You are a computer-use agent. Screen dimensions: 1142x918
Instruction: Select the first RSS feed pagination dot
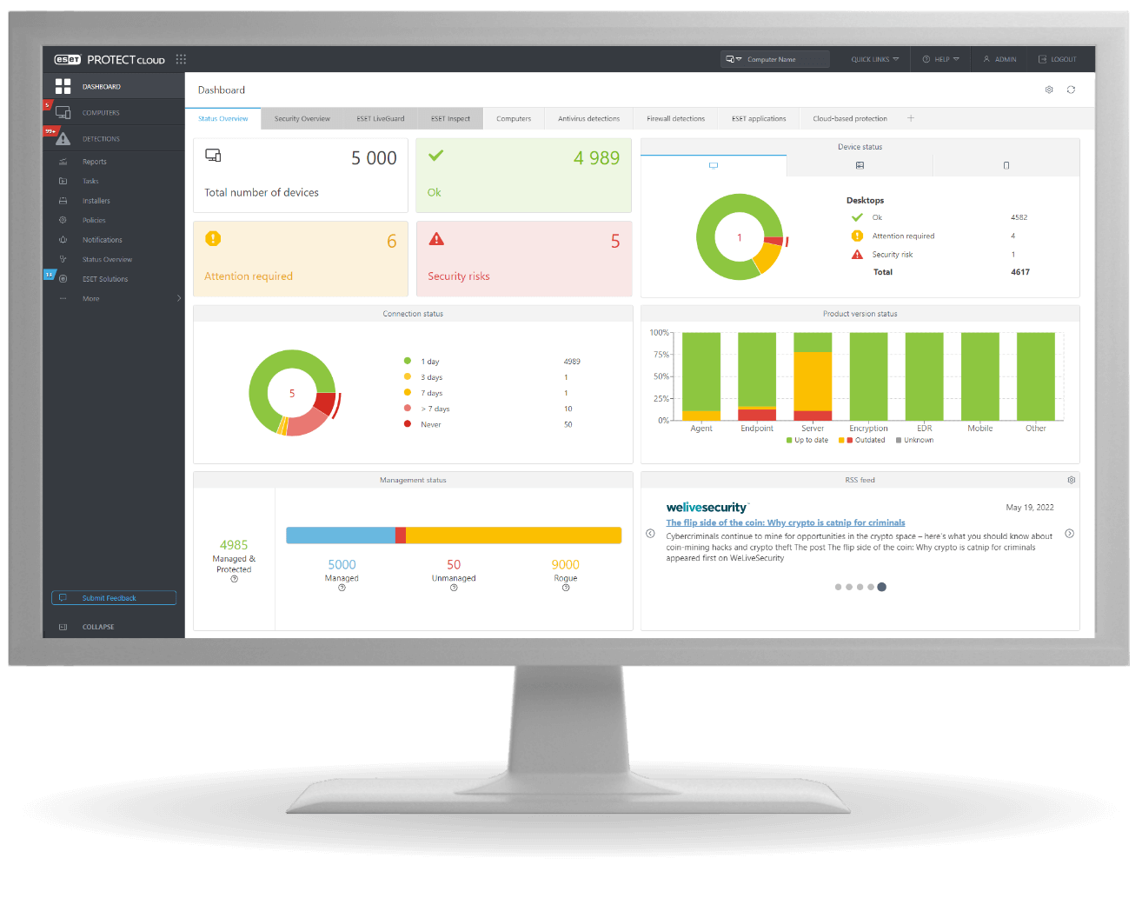point(838,587)
